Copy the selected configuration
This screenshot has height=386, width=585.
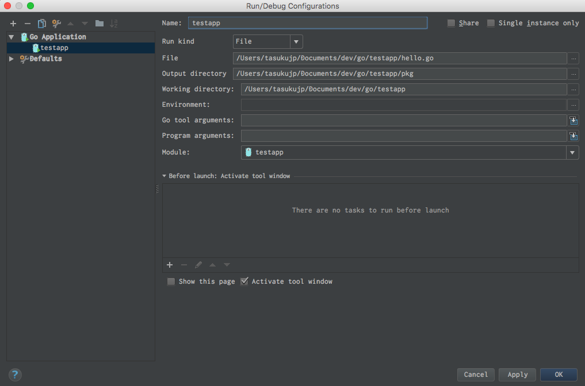point(42,24)
